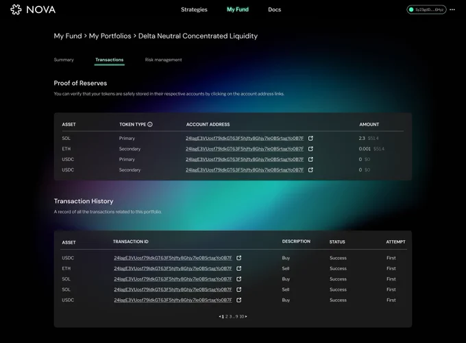Open external link icon for ETH Sell transaction

click(x=238, y=268)
